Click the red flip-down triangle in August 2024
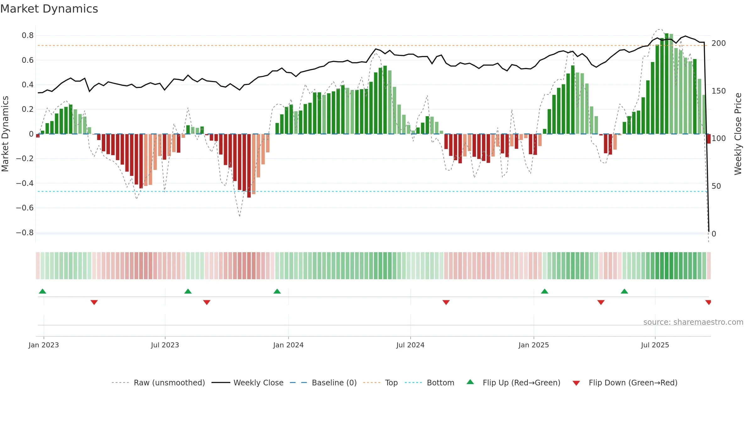Screen dimensions: 754x424 pos(446,302)
